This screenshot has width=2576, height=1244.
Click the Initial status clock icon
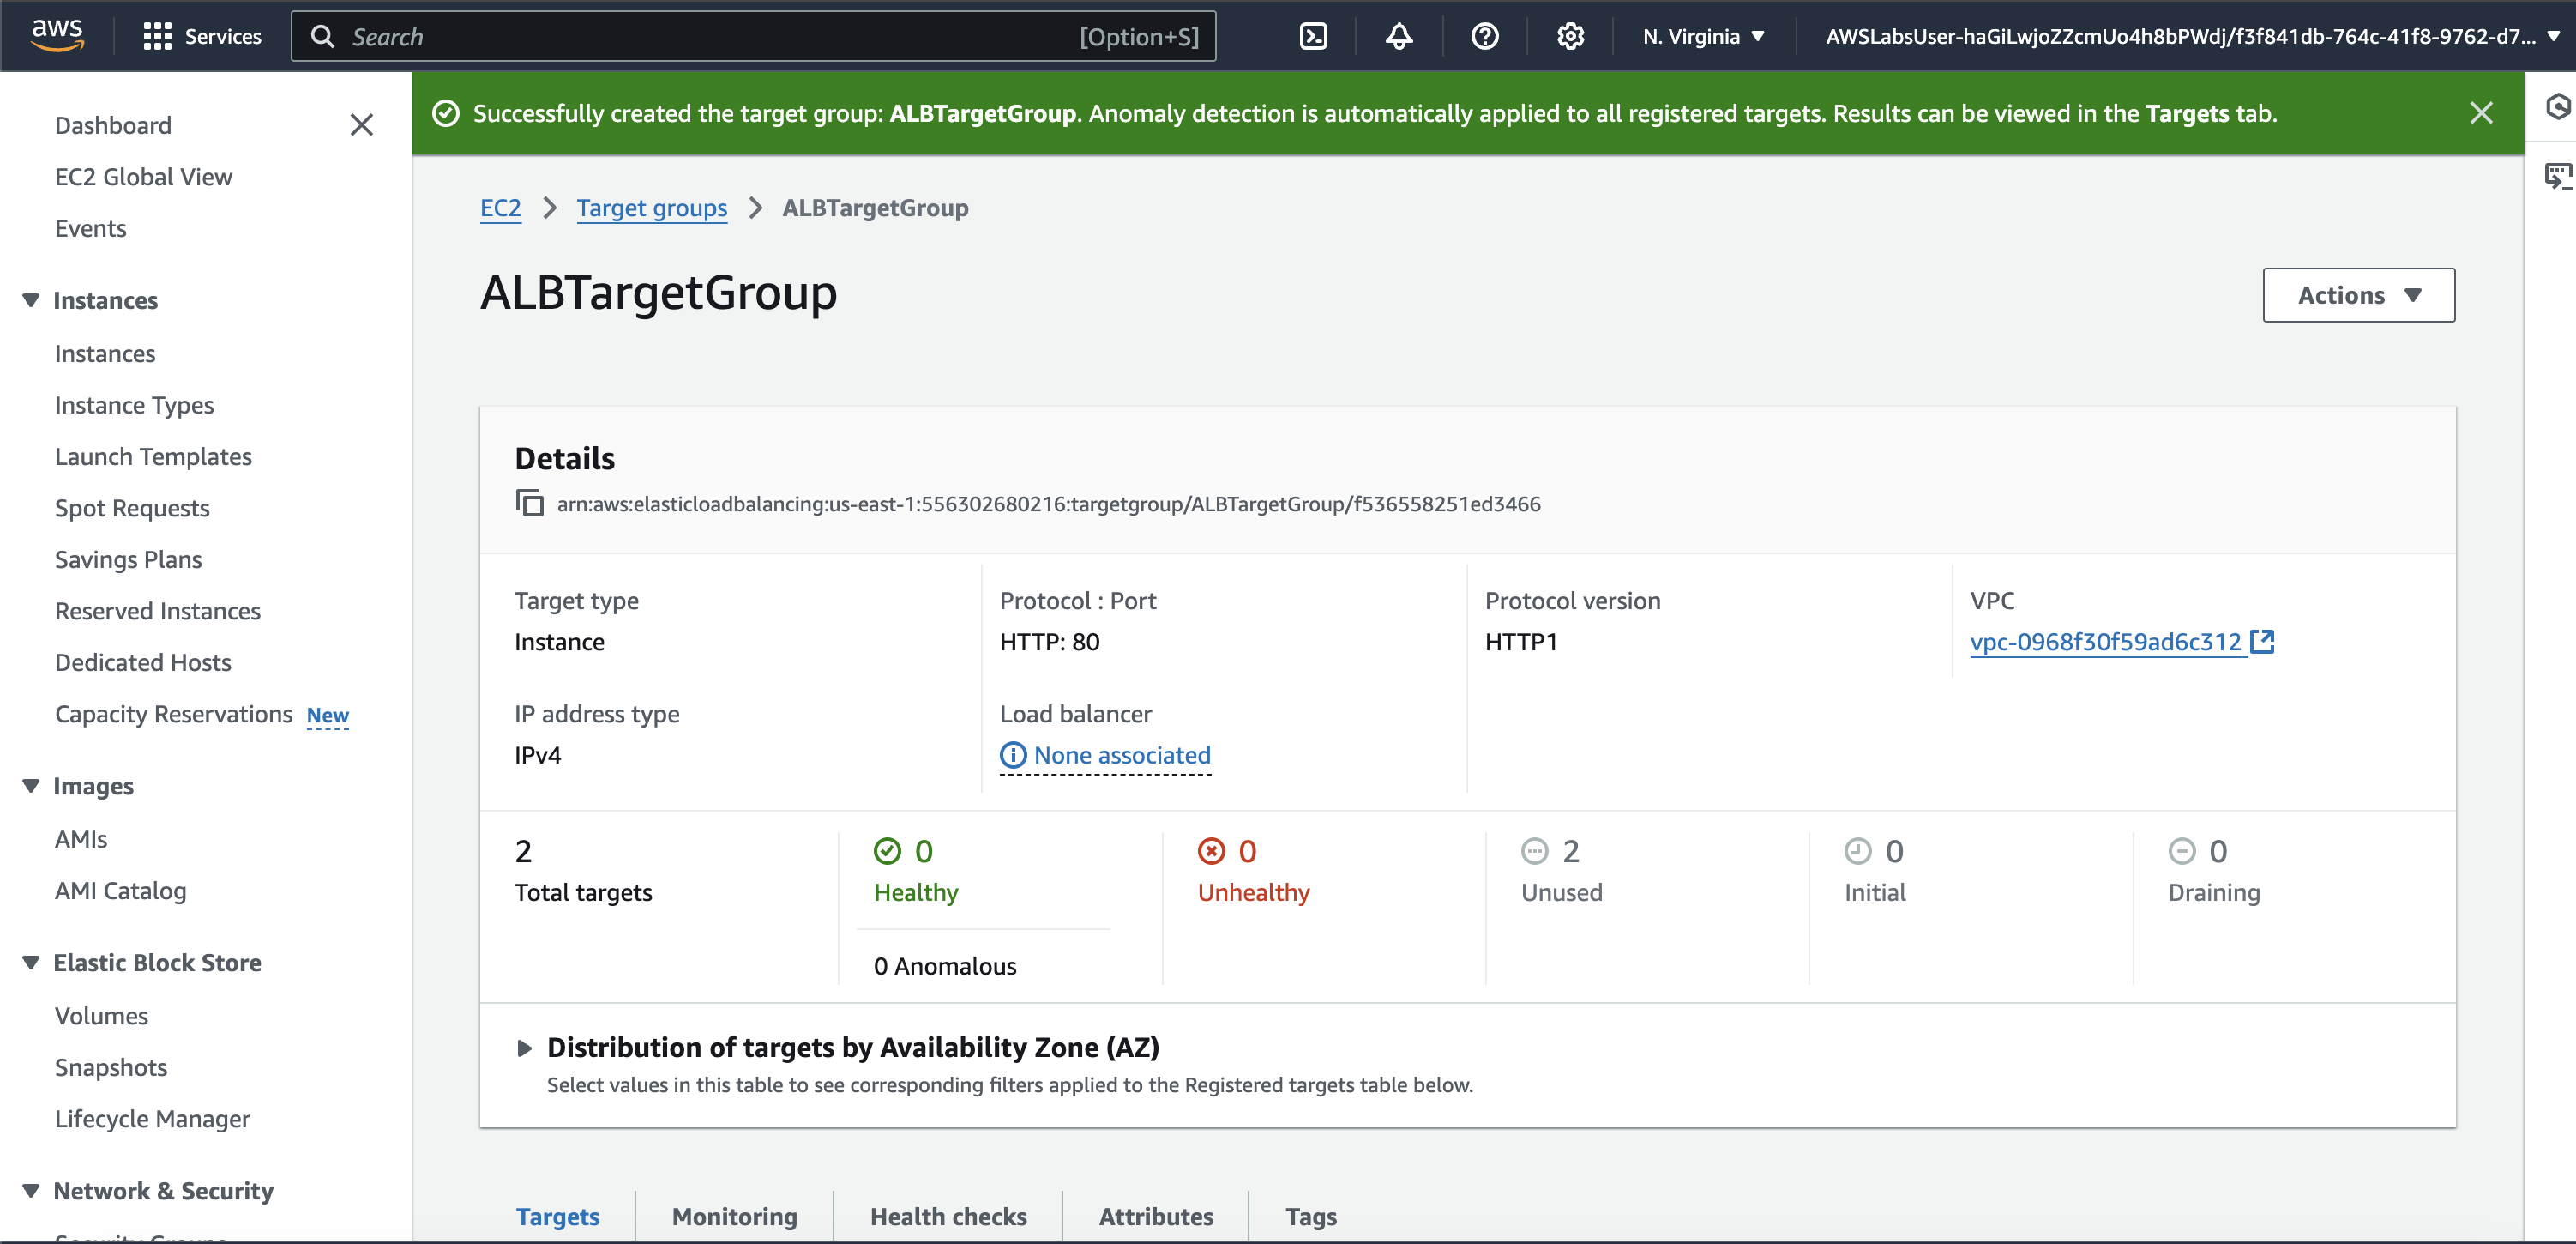pyautogui.click(x=1857, y=852)
